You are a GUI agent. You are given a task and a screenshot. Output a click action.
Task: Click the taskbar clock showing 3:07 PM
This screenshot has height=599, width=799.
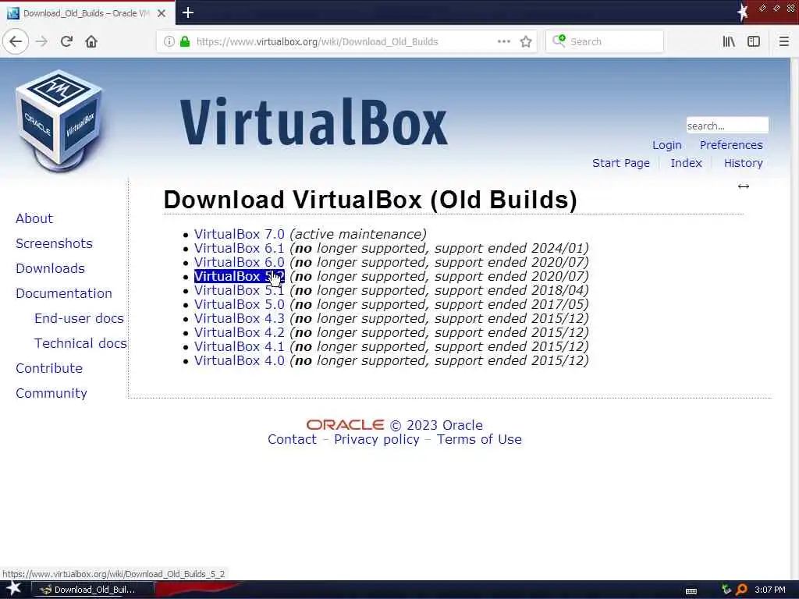click(770, 590)
